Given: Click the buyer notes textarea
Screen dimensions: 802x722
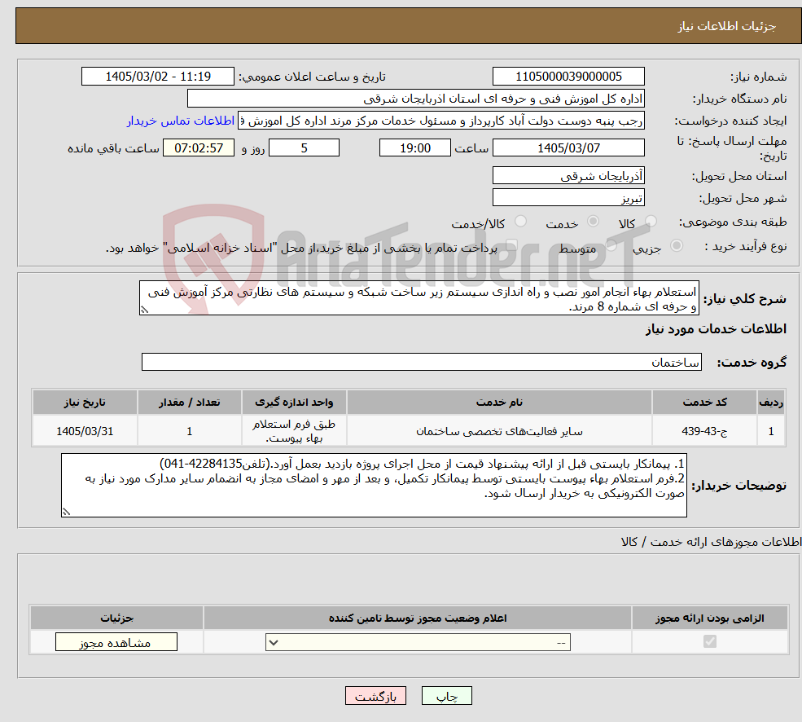Looking at the screenshot, I should tap(374, 485).
